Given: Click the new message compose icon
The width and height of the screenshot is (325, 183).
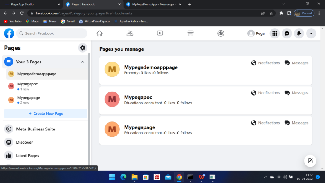Looking at the screenshot, I should tap(310, 161).
